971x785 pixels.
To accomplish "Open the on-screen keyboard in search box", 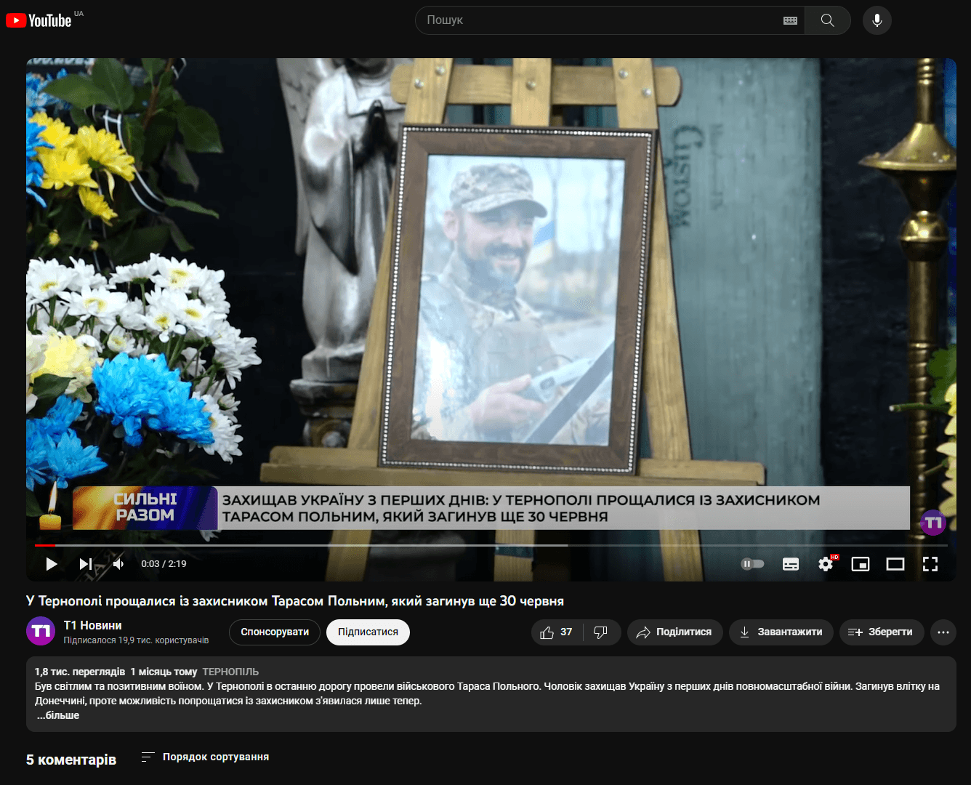I will (x=790, y=20).
